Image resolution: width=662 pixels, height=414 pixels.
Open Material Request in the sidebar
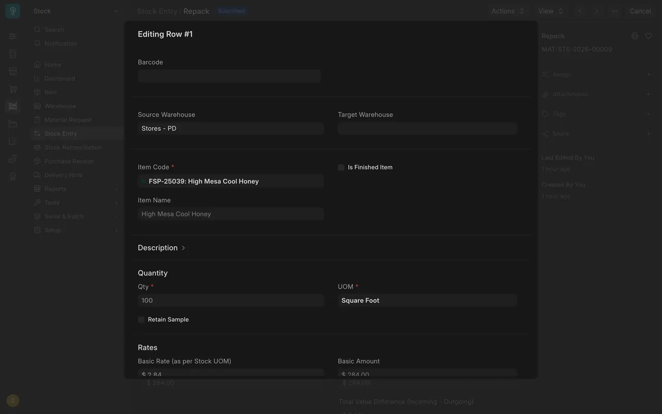pos(77,120)
